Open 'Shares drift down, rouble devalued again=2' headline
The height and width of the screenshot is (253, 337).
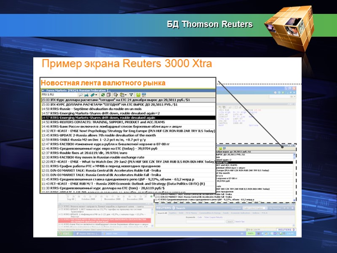pyautogui.click(x=128, y=113)
